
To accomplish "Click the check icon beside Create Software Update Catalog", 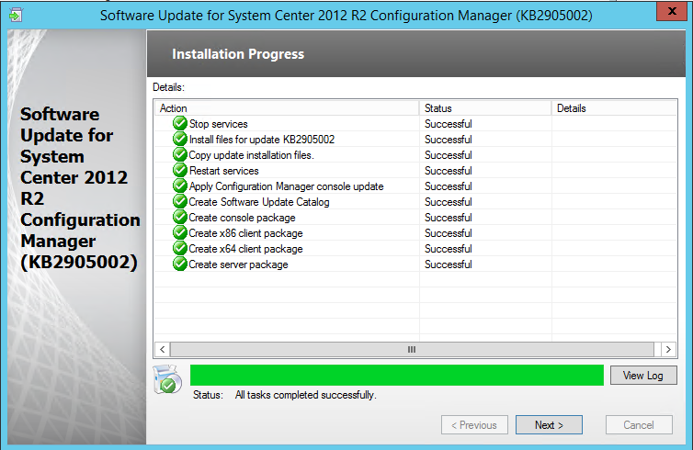I will click(180, 201).
